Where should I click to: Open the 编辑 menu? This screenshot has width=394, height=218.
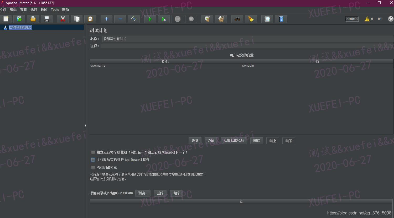pos(13,10)
